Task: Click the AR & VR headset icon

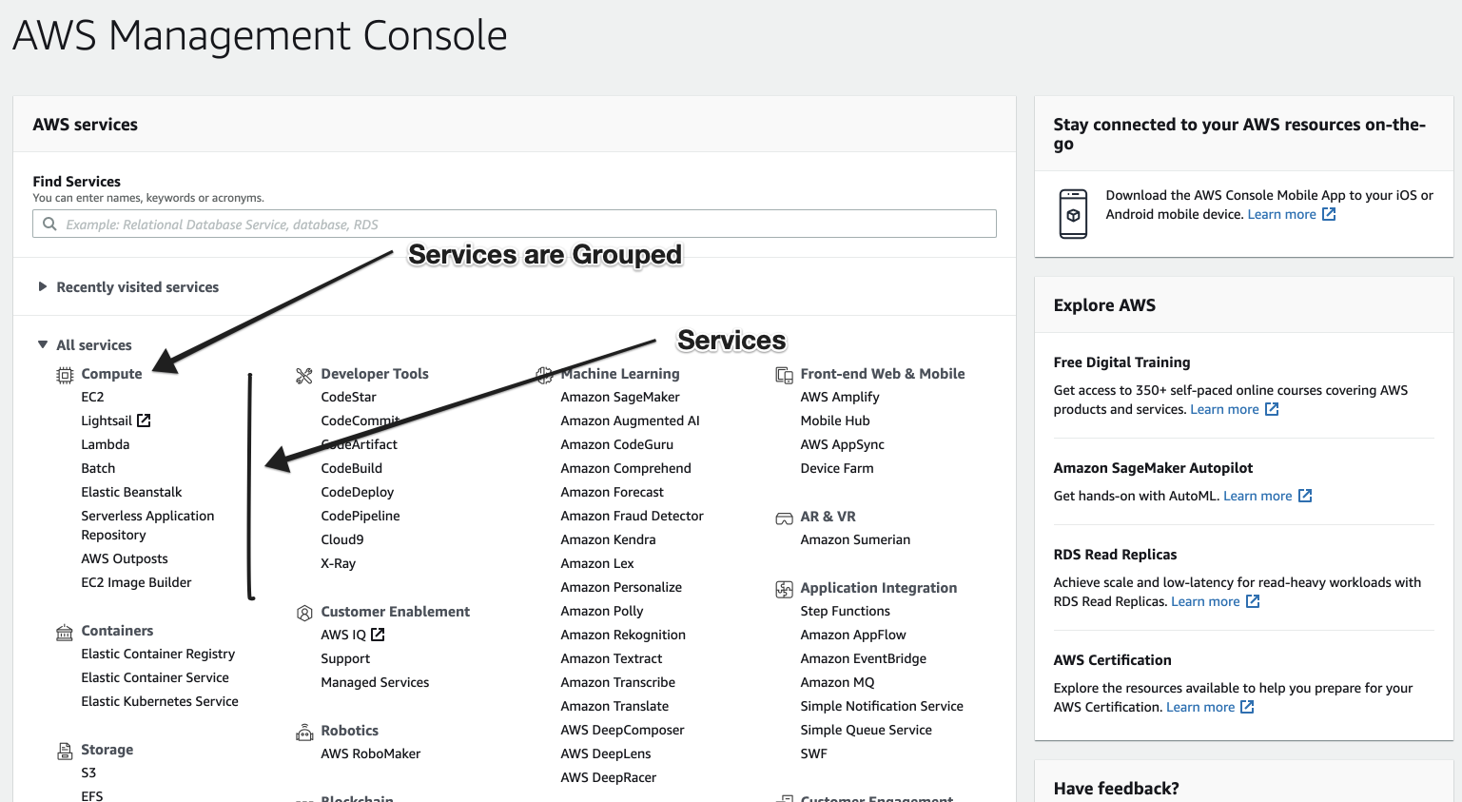Action: point(784,518)
